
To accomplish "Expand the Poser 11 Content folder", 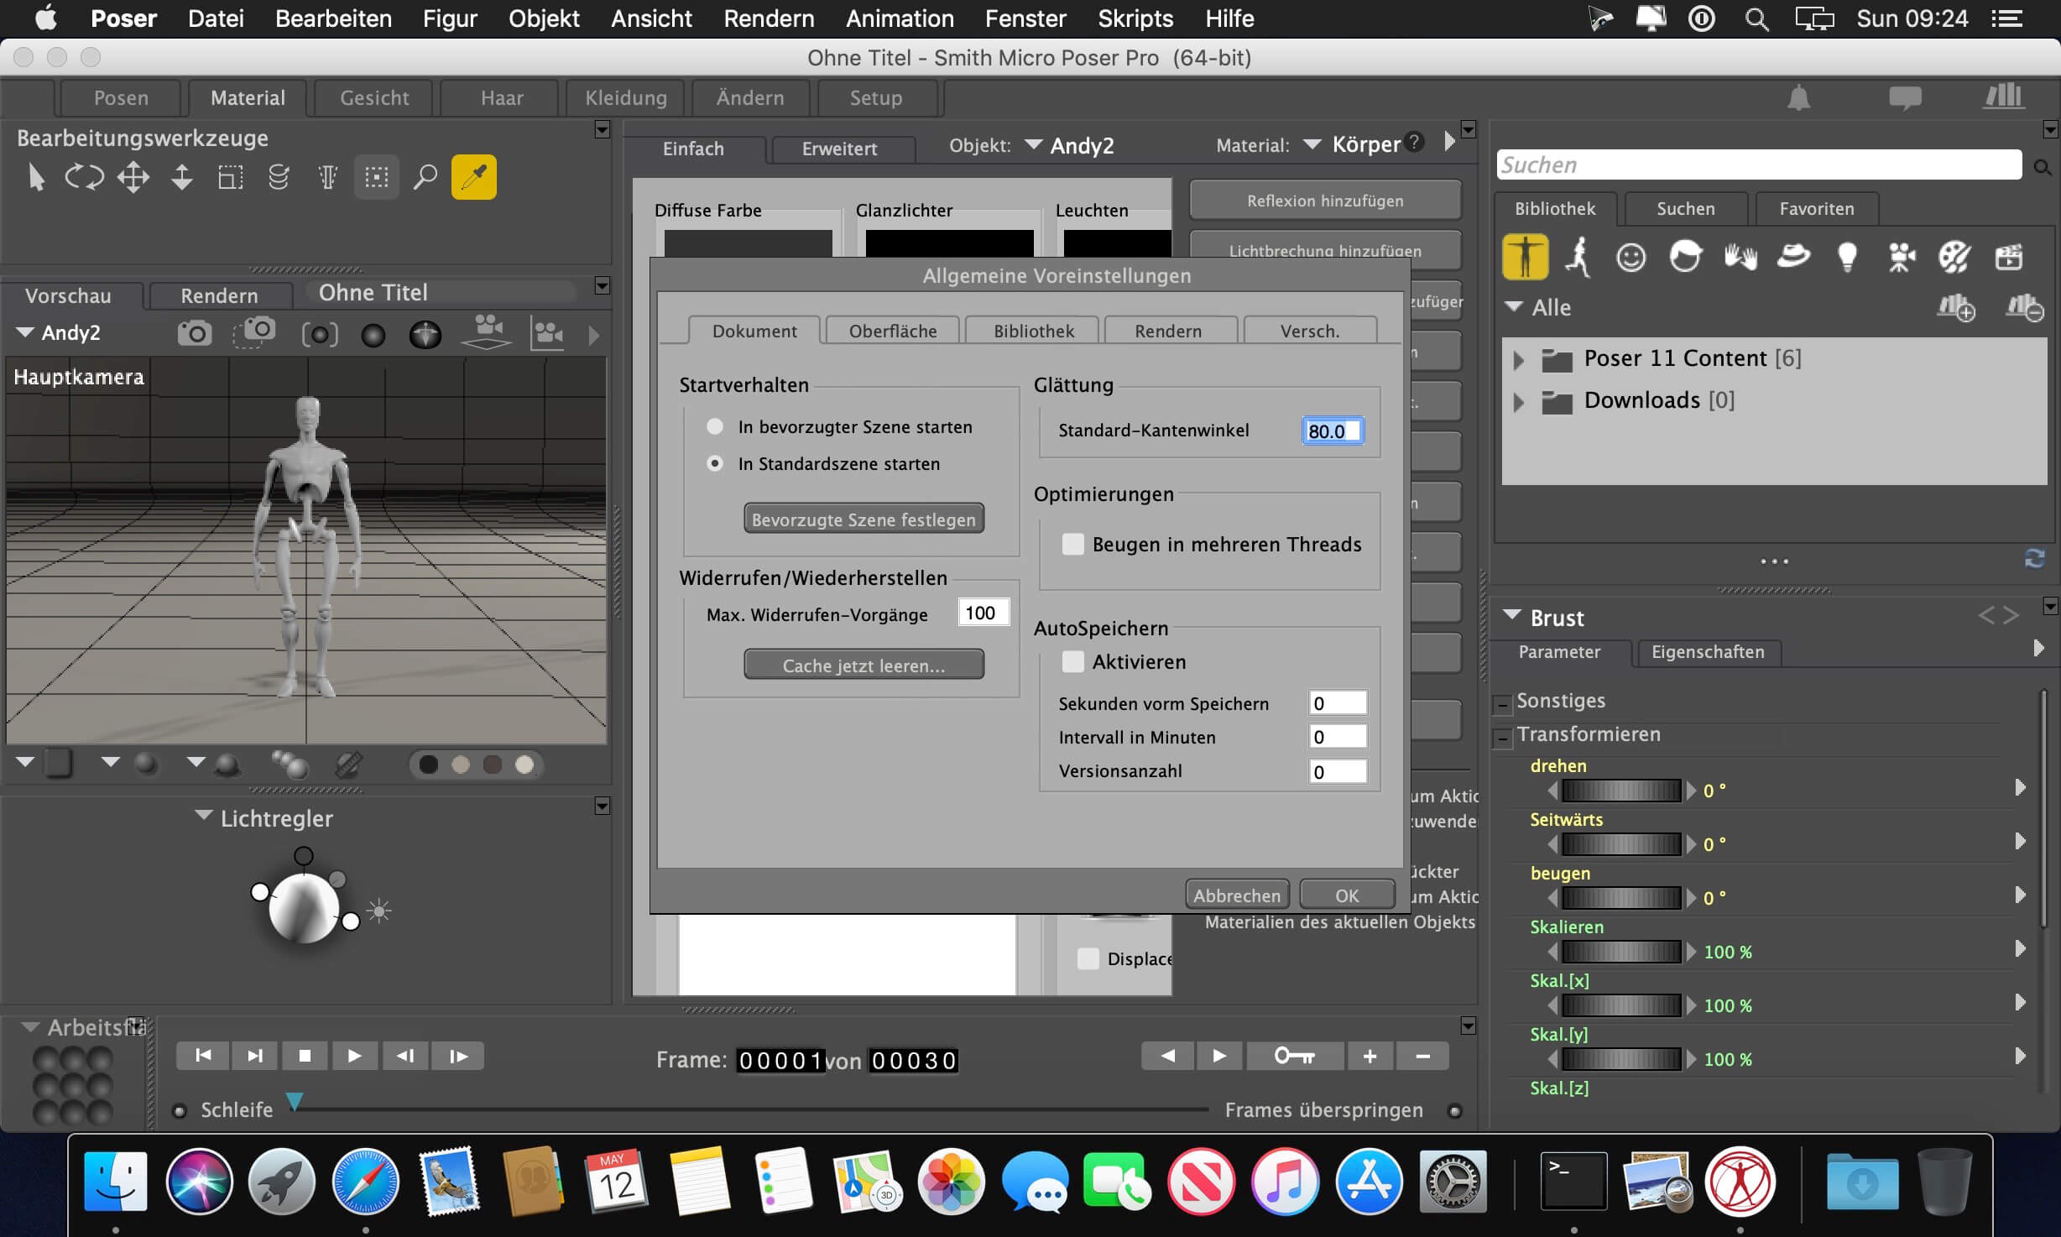I will pyautogui.click(x=1518, y=360).
